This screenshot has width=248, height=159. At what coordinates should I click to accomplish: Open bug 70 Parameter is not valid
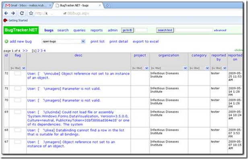(64, 100)
